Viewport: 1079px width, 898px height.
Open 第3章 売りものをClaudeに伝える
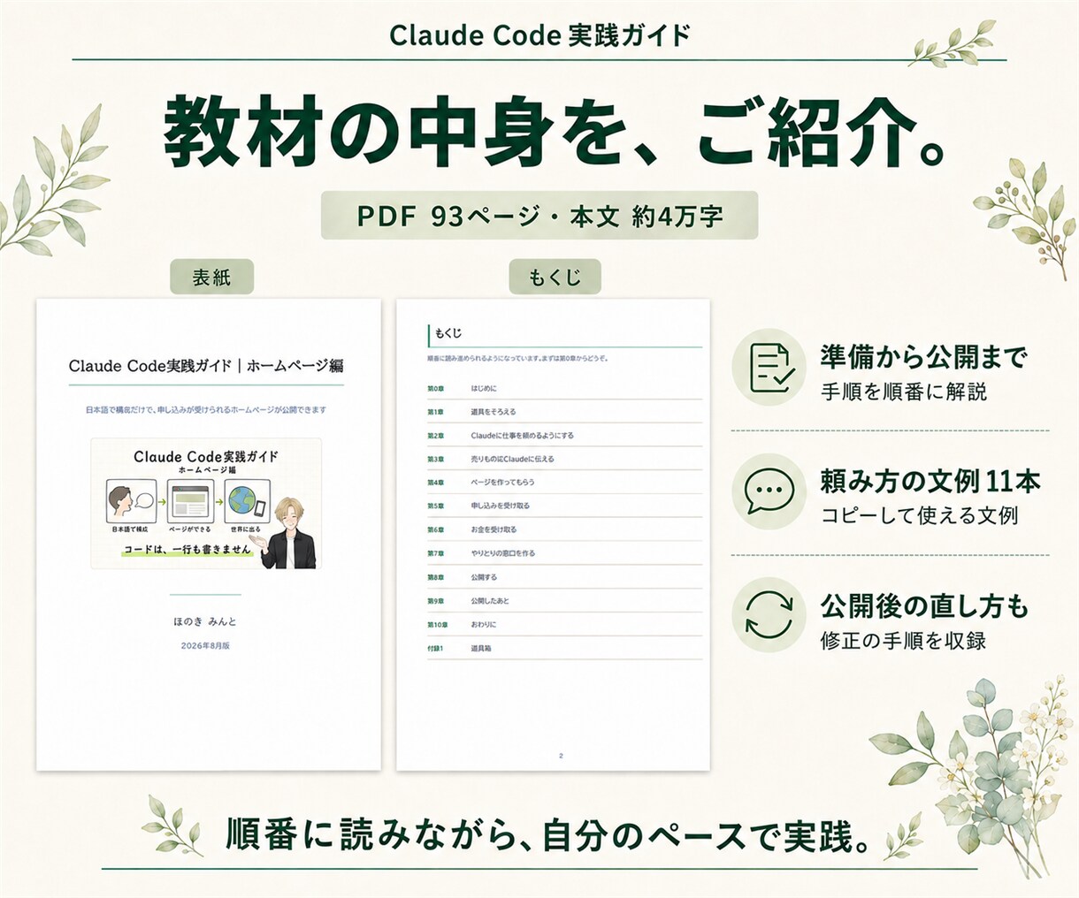pyautogui.click(x=564, y=459)
